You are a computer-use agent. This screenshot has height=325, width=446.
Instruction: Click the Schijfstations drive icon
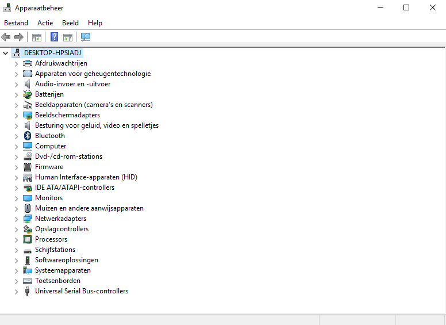pyautogui.click(x=28, y=251)
